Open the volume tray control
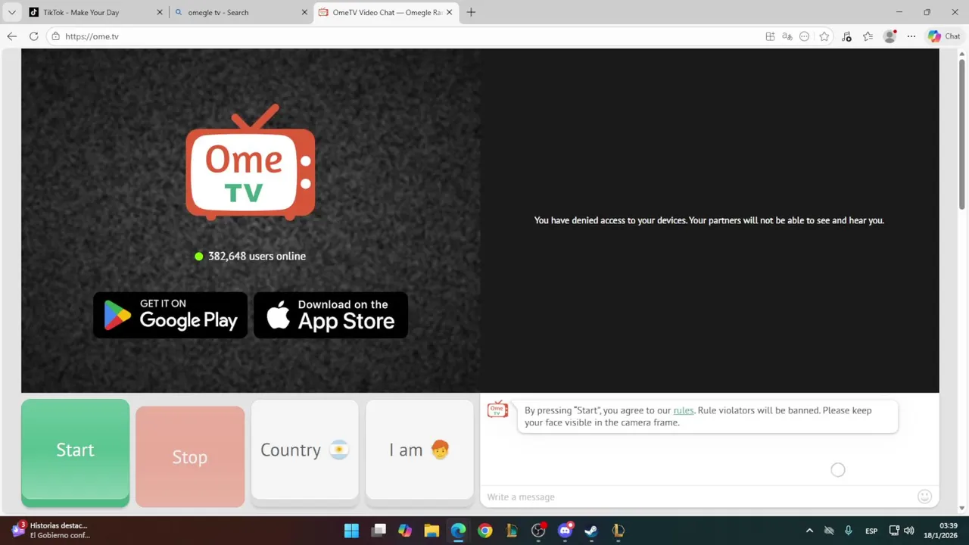Viewport: 969px width, 545px height. 909,531
